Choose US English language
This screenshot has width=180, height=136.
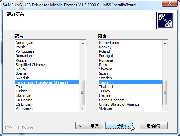[x=47, y=104]
